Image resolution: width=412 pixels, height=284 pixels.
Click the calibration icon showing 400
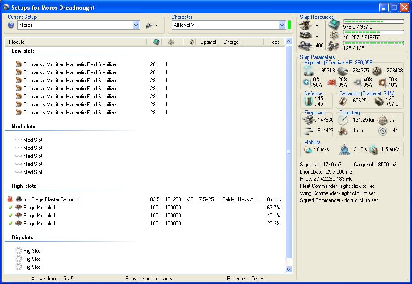coord(305,45)
